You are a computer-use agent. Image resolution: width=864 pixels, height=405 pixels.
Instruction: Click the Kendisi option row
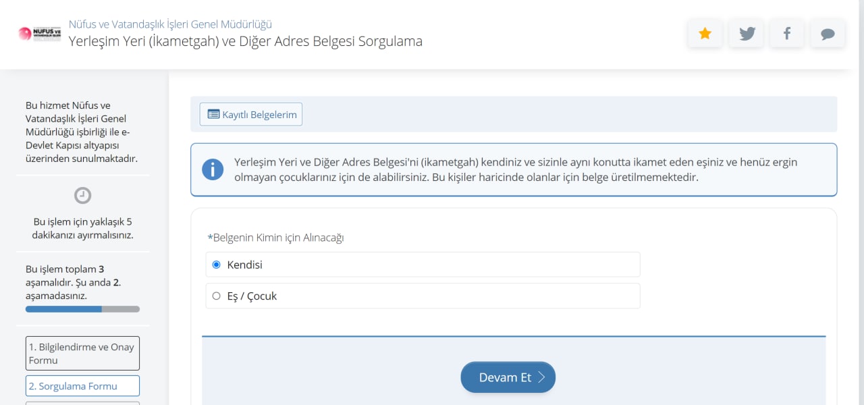423,265
